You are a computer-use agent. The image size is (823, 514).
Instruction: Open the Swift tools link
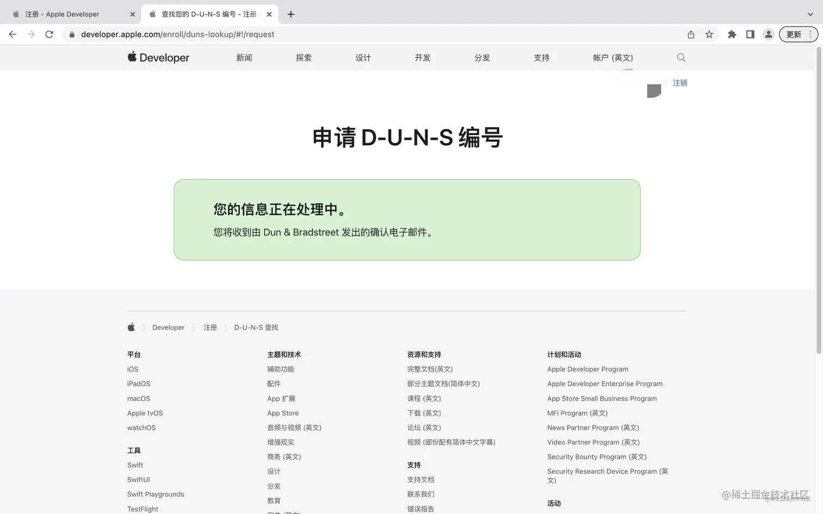135,466
